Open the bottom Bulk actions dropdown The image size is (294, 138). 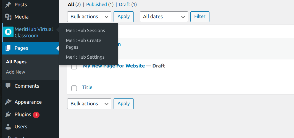coord(89,104)
